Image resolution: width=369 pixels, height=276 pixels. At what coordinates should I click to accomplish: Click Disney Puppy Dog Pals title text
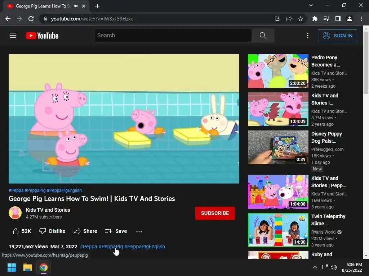pos(326,137)
